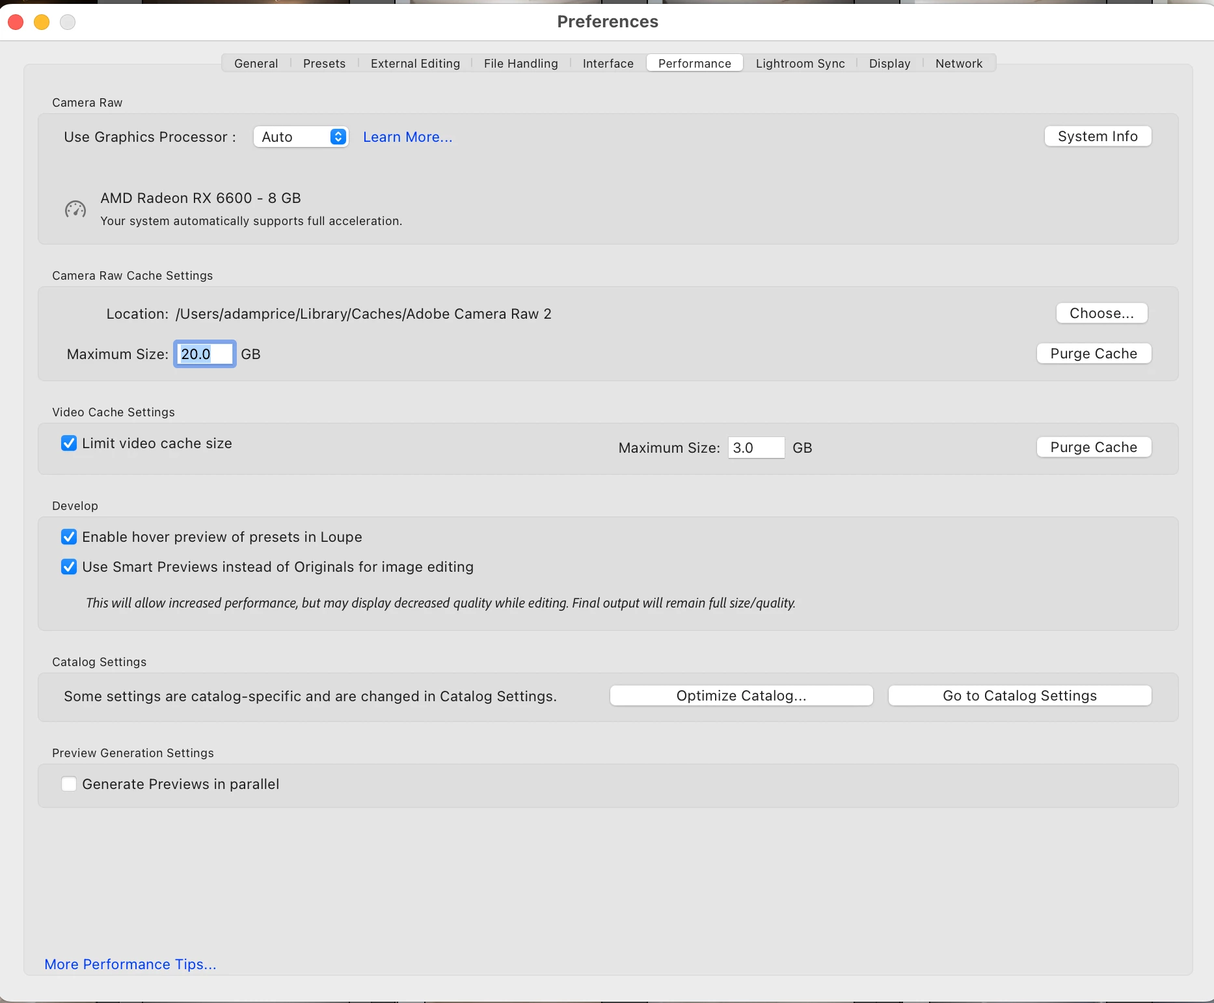This screenshot has height=1003, width=1214.
Task: Purge the video cache
Action: pos(1094,447)
